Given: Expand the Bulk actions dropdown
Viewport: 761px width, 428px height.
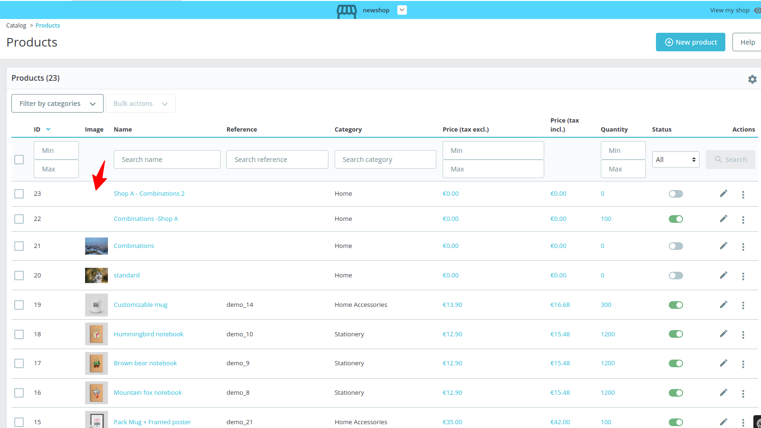Looking at the screenshot, I should [x=140, y=103].
